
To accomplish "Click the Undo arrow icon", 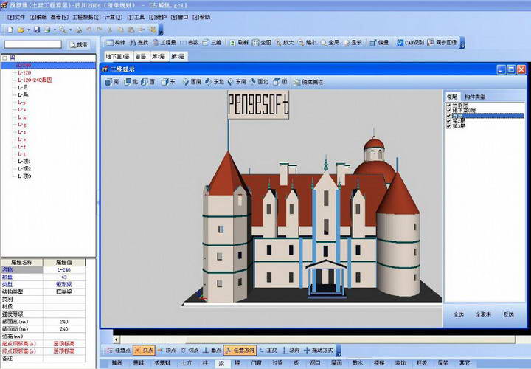I will click(88, 30).
